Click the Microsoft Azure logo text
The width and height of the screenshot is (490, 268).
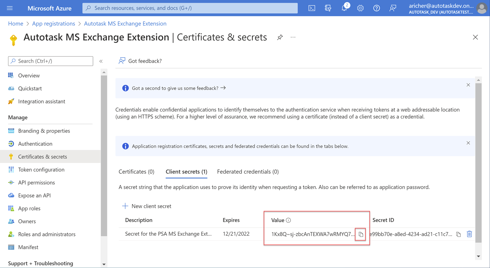[x=50, y=8]
